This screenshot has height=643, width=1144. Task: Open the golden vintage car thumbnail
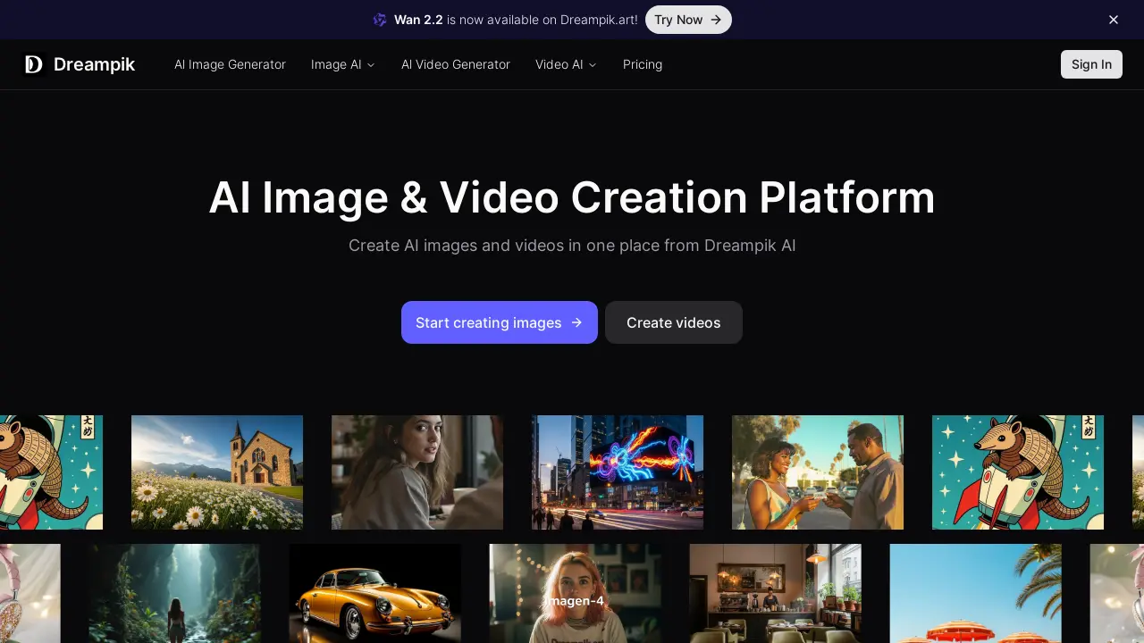tap(374, 594)
